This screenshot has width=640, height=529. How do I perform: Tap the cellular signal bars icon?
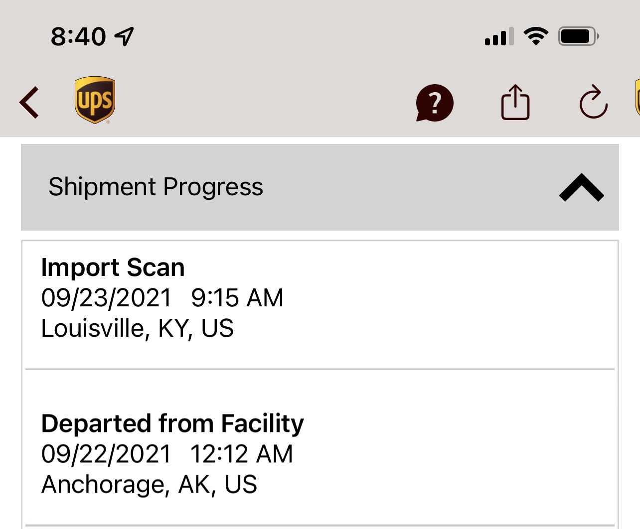pos(499,37)
